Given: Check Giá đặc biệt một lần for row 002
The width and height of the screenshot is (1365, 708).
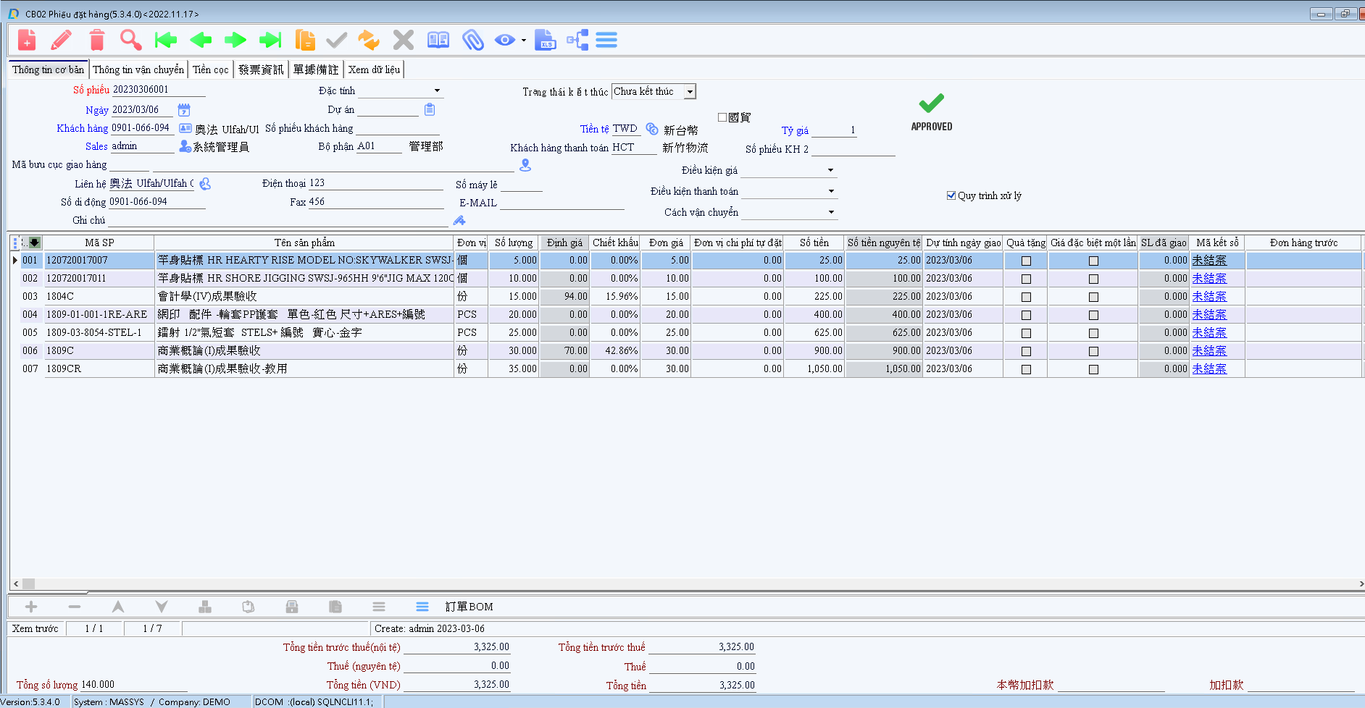Looking at the screenshot, I should point(1093,279).
